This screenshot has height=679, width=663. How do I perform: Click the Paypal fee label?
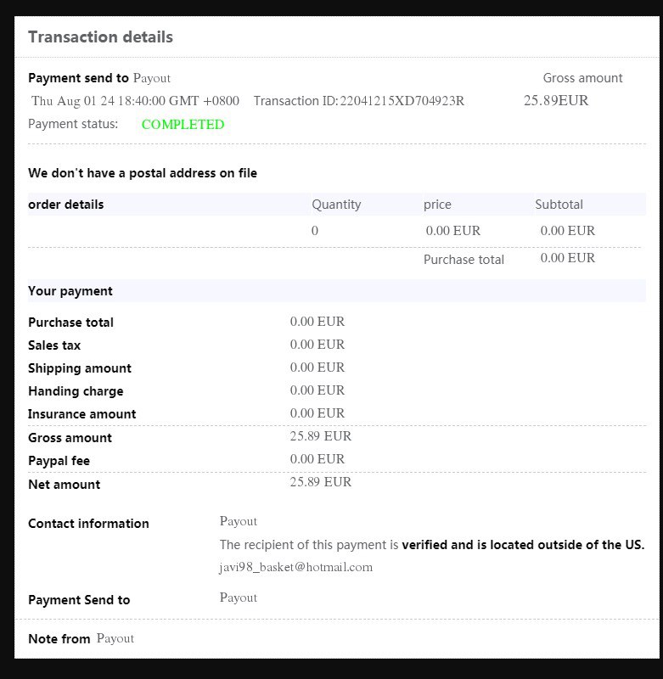[59, 461]
